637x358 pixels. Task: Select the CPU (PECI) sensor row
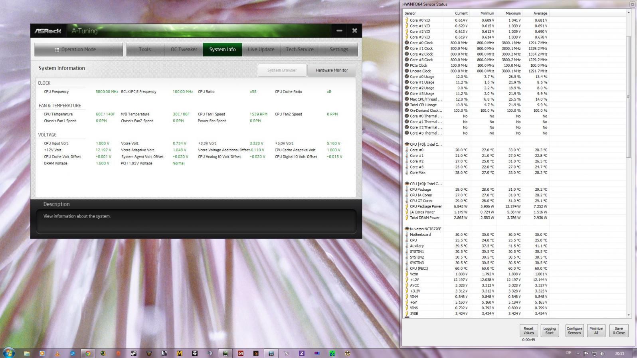[x=477, y=269]
